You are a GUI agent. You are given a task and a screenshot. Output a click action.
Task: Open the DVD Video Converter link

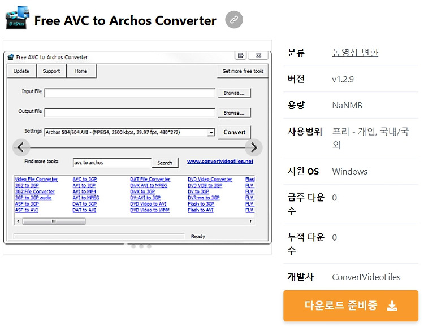point(210,179)
